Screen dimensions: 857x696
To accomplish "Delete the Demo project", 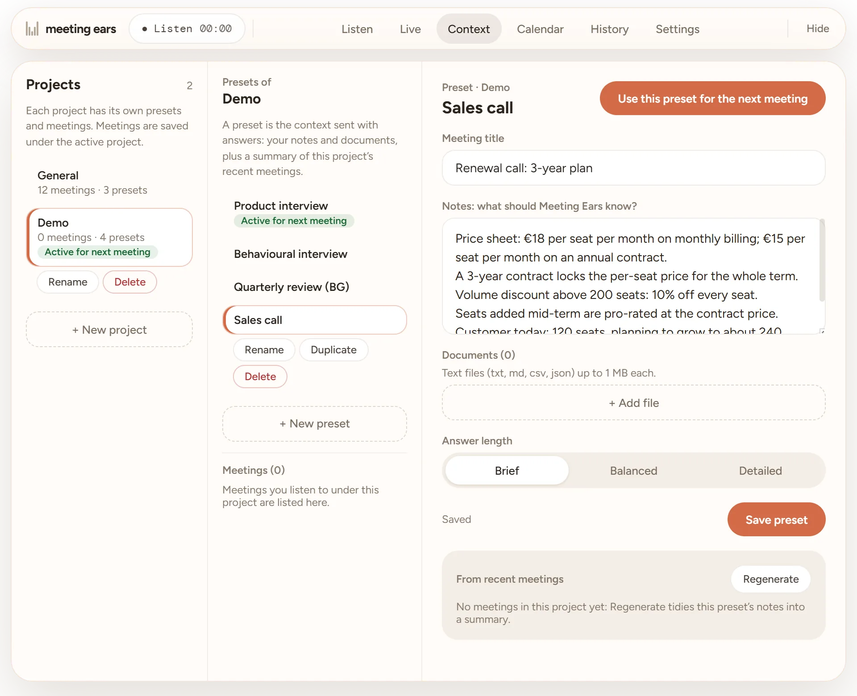I will 130,282.
